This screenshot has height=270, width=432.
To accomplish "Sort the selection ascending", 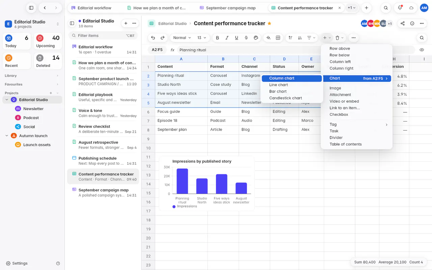I will 290,38.
